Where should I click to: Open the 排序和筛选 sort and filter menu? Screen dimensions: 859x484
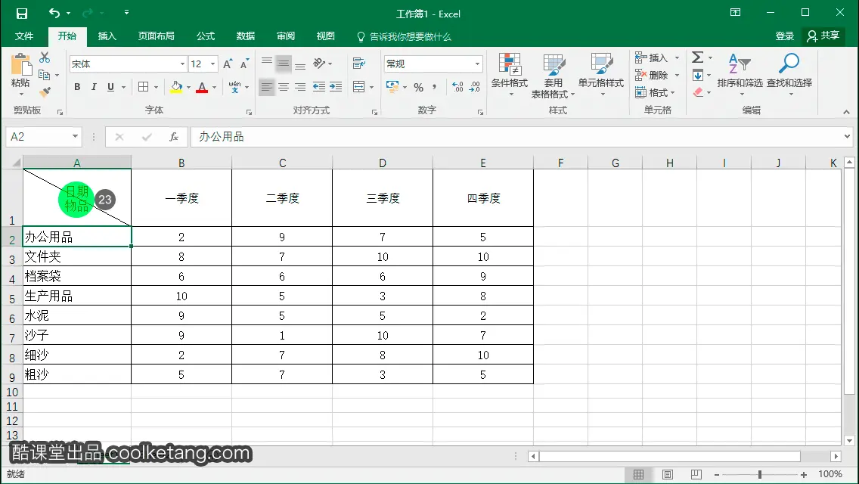tap(740, 76)
